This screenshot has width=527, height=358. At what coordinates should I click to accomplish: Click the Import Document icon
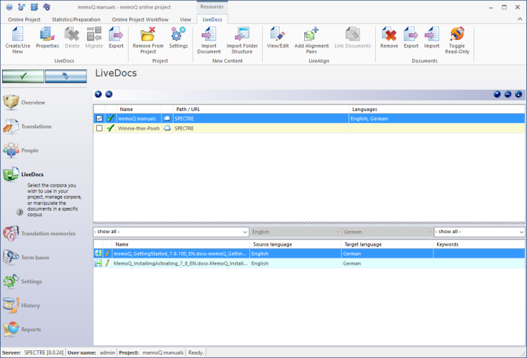[x=209, y=34]
